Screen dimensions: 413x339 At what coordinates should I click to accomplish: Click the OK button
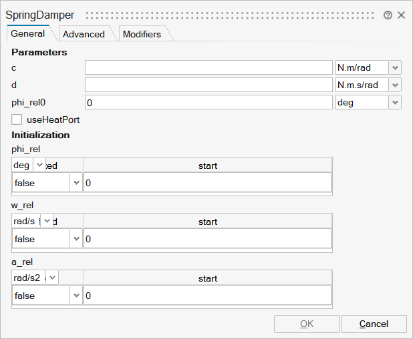(x=306, y=324)
